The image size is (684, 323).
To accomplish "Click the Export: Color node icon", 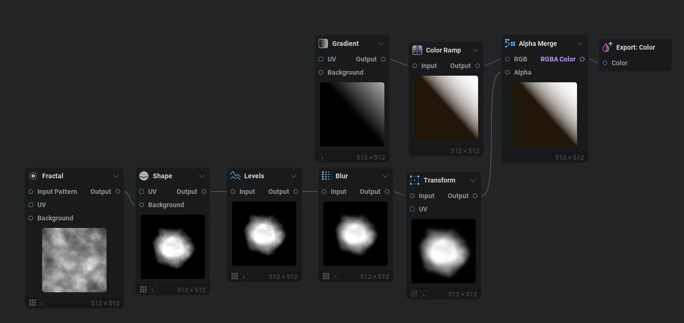I will pyautogui.click(x=607, y=47).
